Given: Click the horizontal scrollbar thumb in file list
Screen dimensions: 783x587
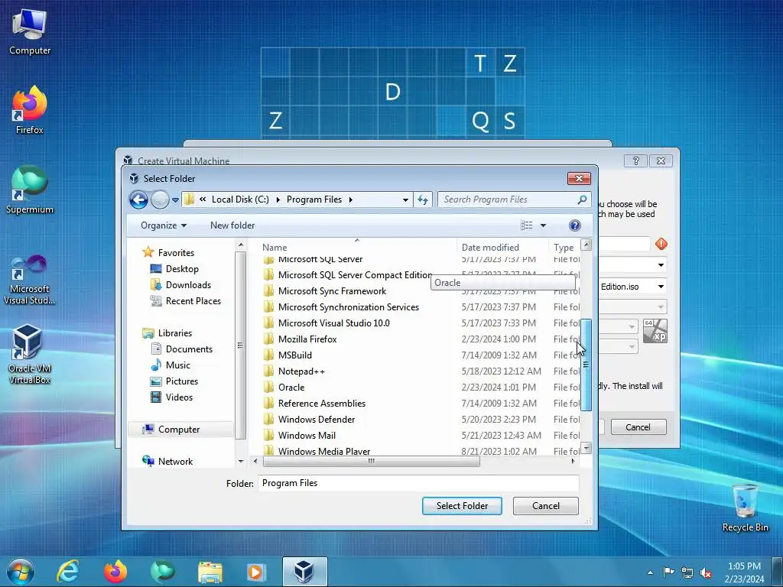Looking at the screenshot, I should coord(371,461).
